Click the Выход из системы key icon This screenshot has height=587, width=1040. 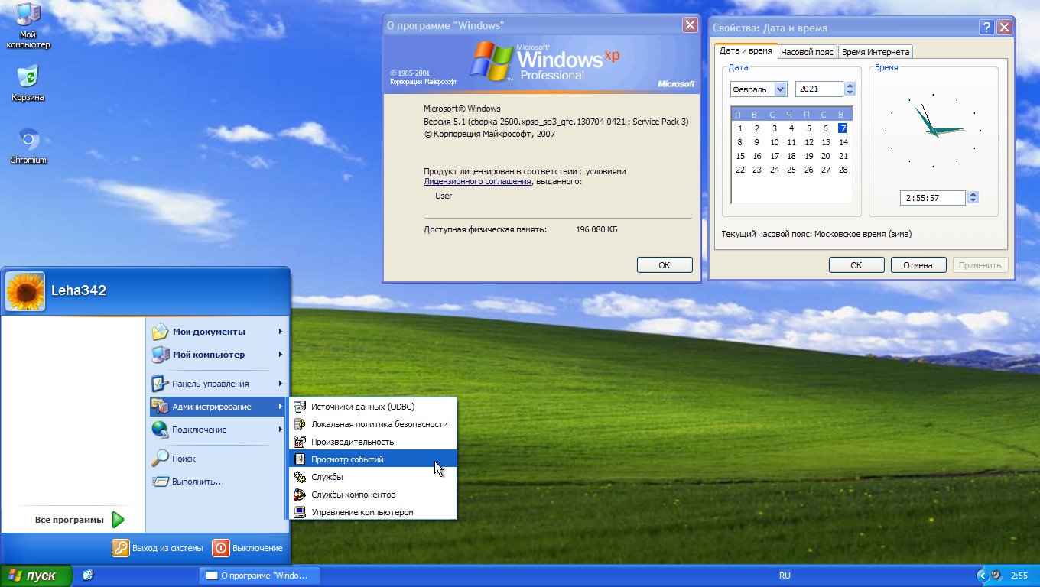[121, 548]
